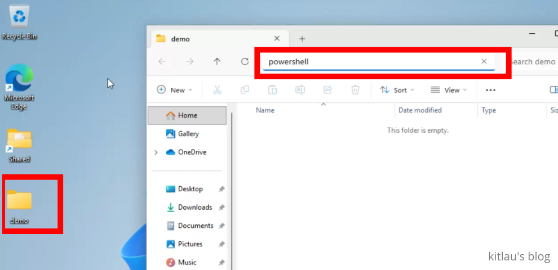Expand the OneDrive tree node
Screen dimensions: 558x270
156,152
